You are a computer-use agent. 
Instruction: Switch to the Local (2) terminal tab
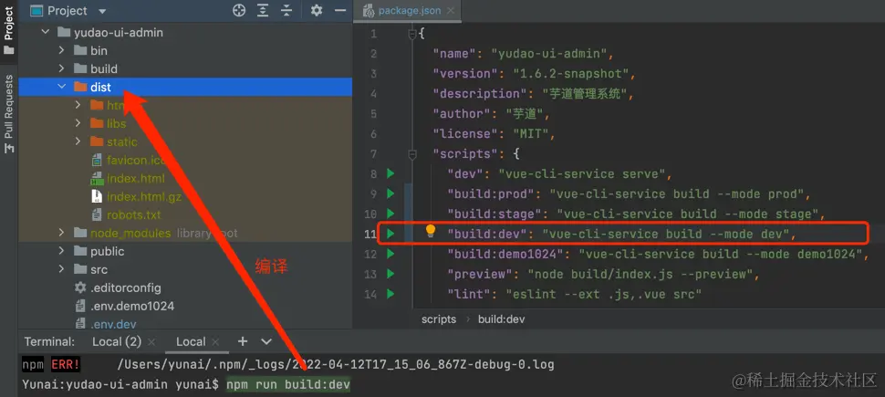116,341
